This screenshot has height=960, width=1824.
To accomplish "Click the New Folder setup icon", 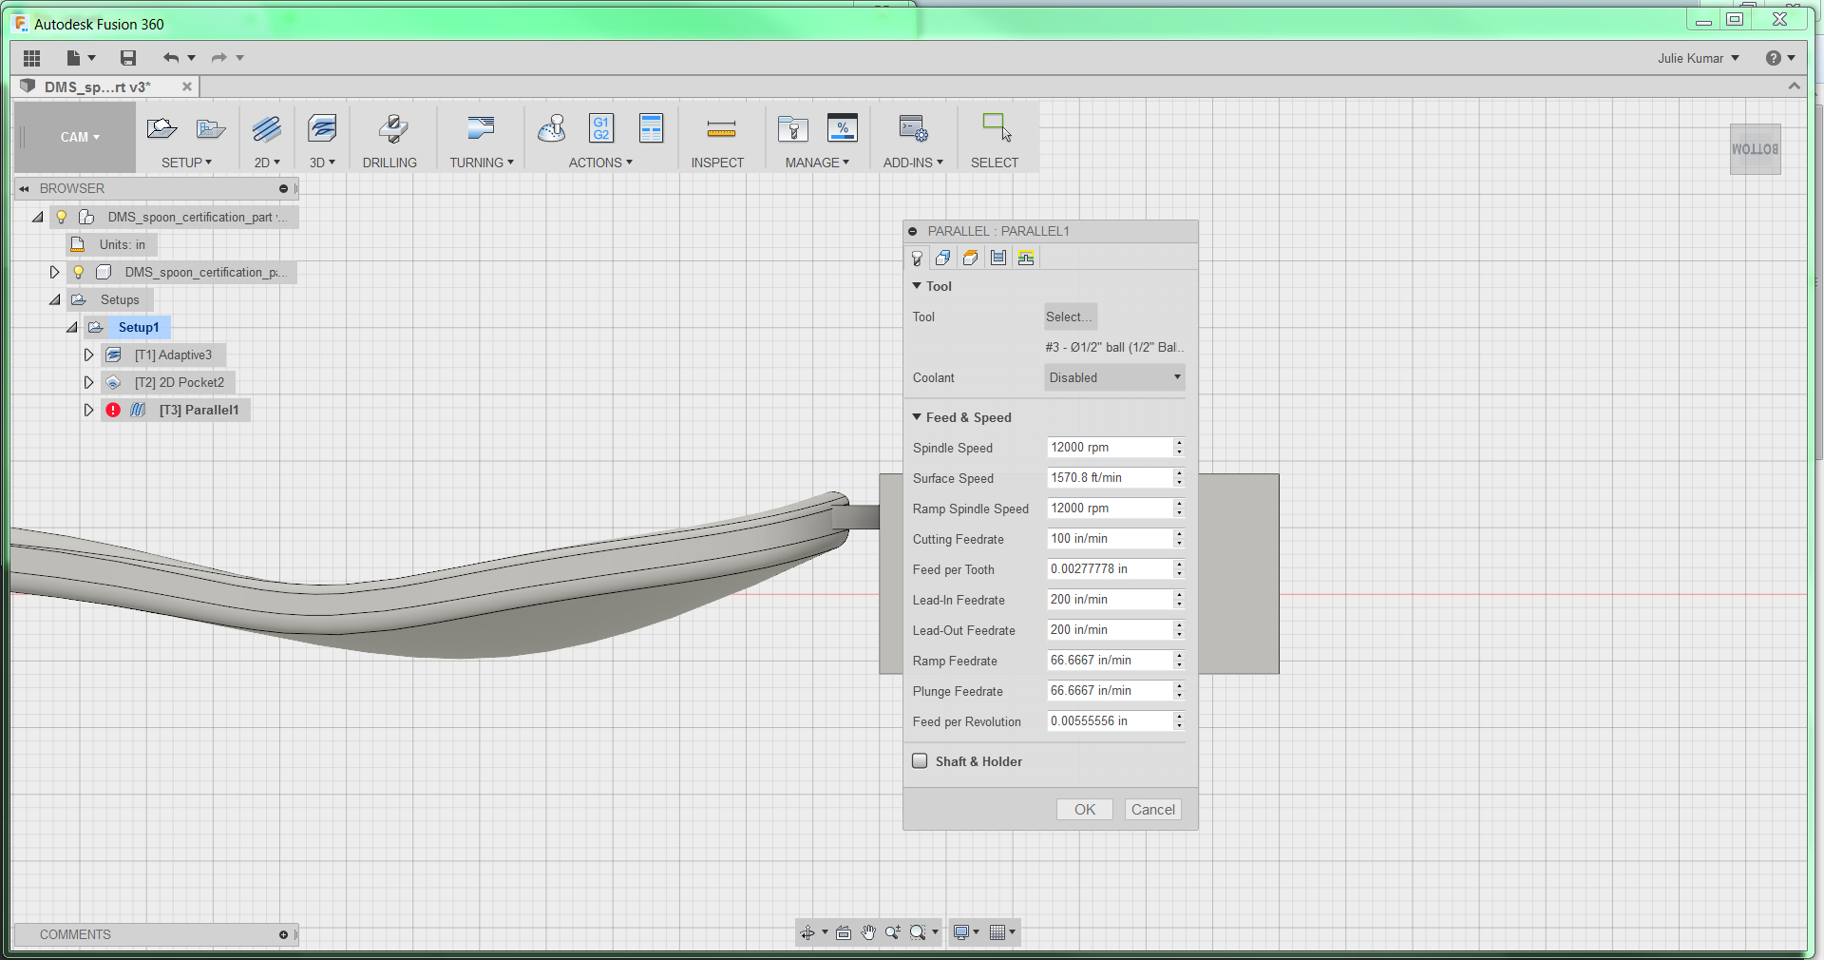I will pyautogui.click(x=210, y=128).
